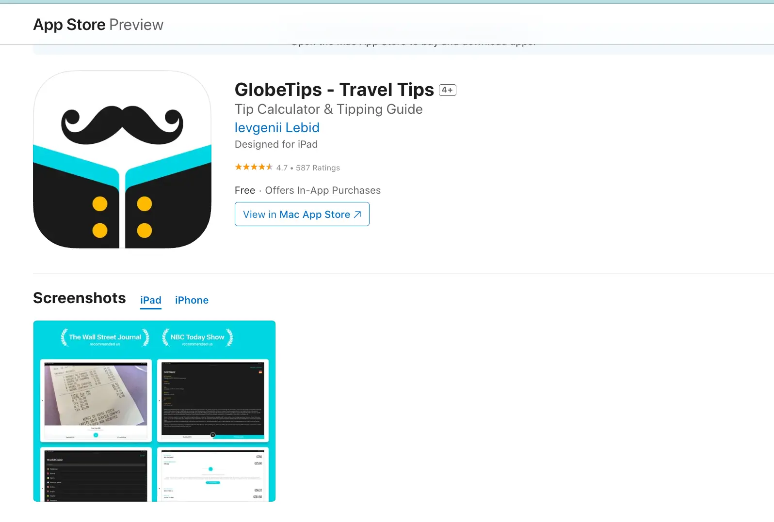Click the arrow icon in View button

[x=357, y=215]
